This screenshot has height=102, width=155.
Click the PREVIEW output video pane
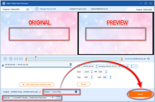[116, 33]
